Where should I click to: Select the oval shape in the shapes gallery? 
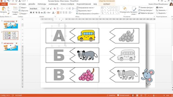point(113,8)
